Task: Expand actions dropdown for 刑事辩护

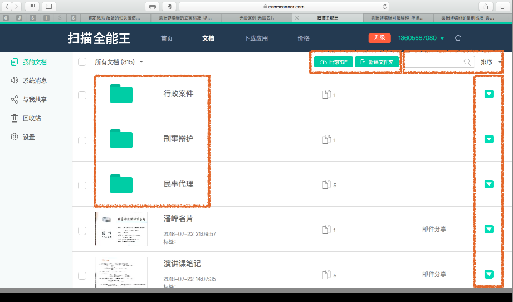Action: pos(489,139)
